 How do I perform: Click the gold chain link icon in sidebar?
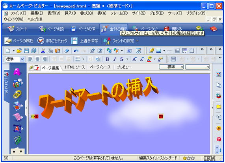17,94
